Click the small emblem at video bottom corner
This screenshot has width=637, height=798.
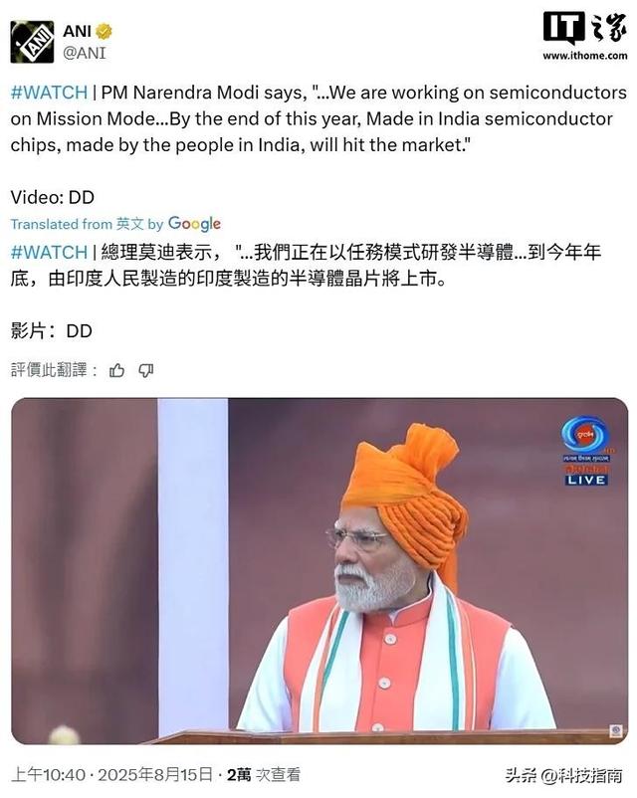click(x=616, y=730)
